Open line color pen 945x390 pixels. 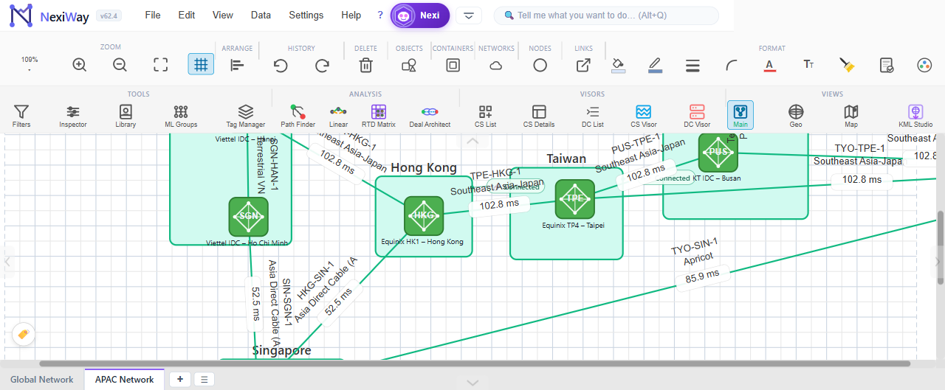pyautogui.click(x=655, y=65)
